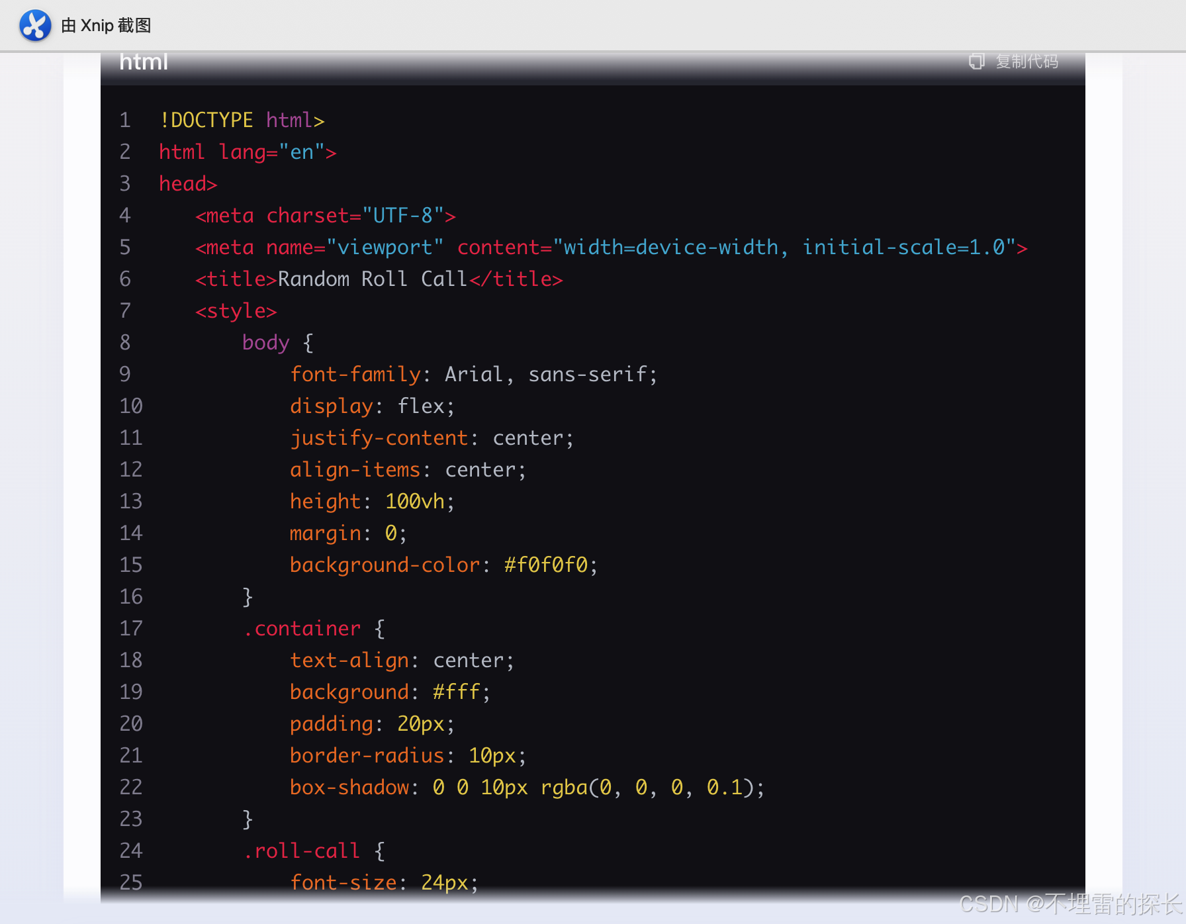This screenshot has width=1186, height=924.
Task: Click the margin: 0; line
Action: pyautogui.click(x=349, y=533)
